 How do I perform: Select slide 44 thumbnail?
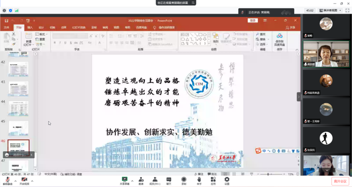tap(18, 108)
